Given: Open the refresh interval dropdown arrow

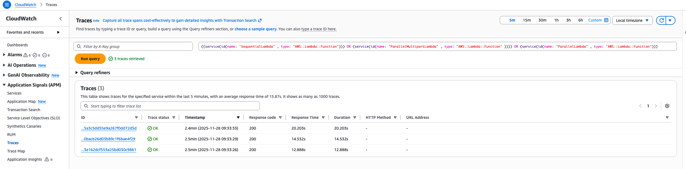Looking at the screenshot, I should (670, 20).
